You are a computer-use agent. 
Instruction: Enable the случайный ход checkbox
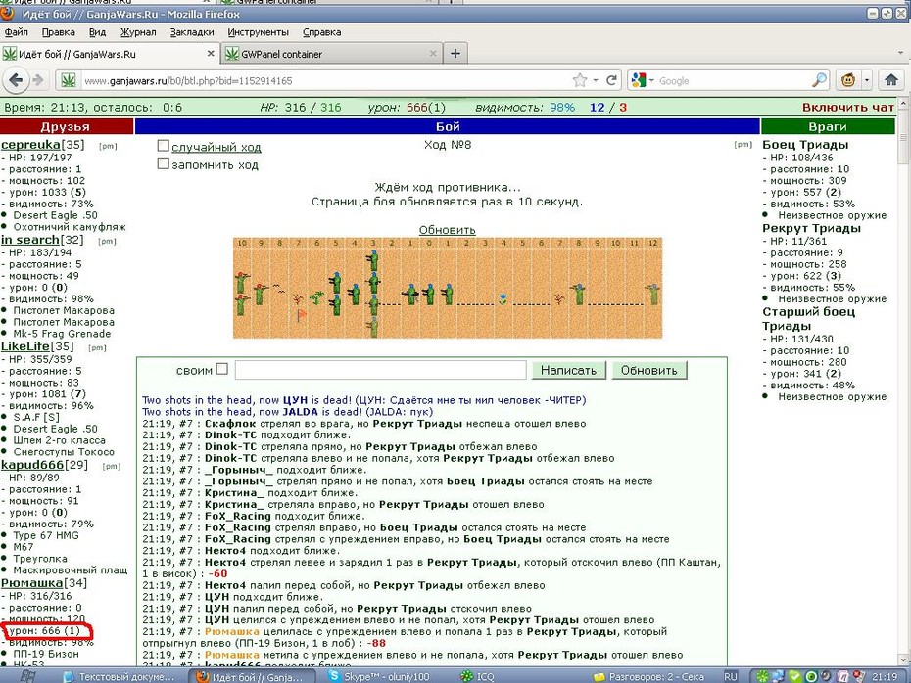[164, 146]
